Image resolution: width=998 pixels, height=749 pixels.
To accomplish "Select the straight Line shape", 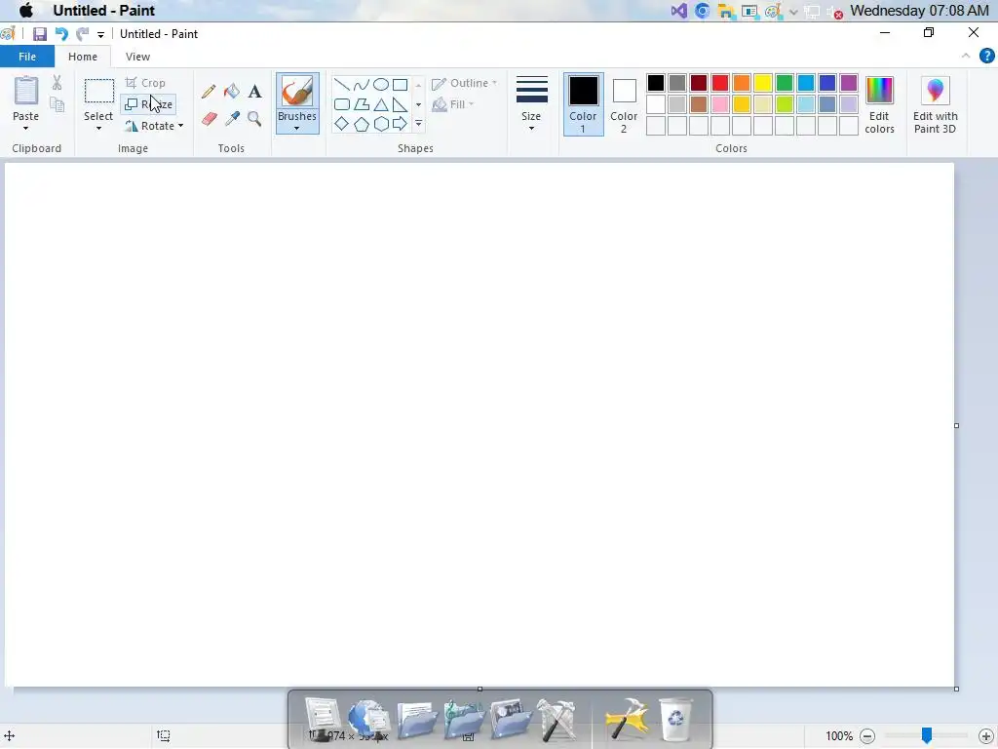I will [342, 85].
